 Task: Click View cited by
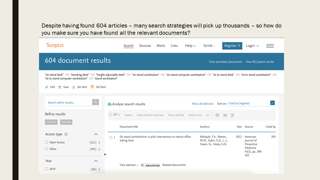point(176,115)
